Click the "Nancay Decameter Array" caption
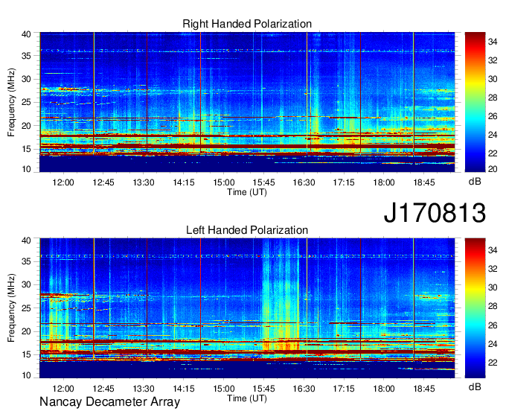The image size is (506, 411). (x=109, y=402)
